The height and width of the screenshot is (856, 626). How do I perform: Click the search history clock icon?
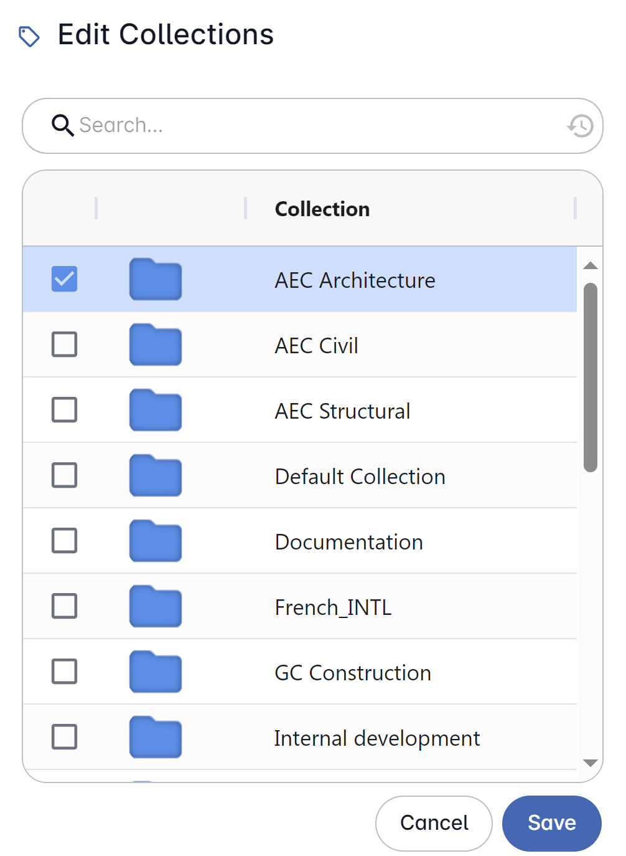pos(581,126)
